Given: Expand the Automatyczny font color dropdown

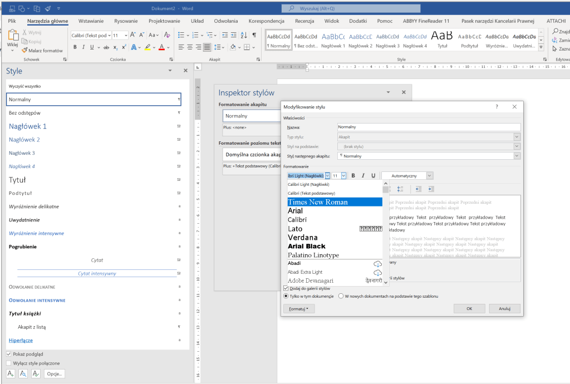Looking at the screenshot, I should (x=429, y=175).
